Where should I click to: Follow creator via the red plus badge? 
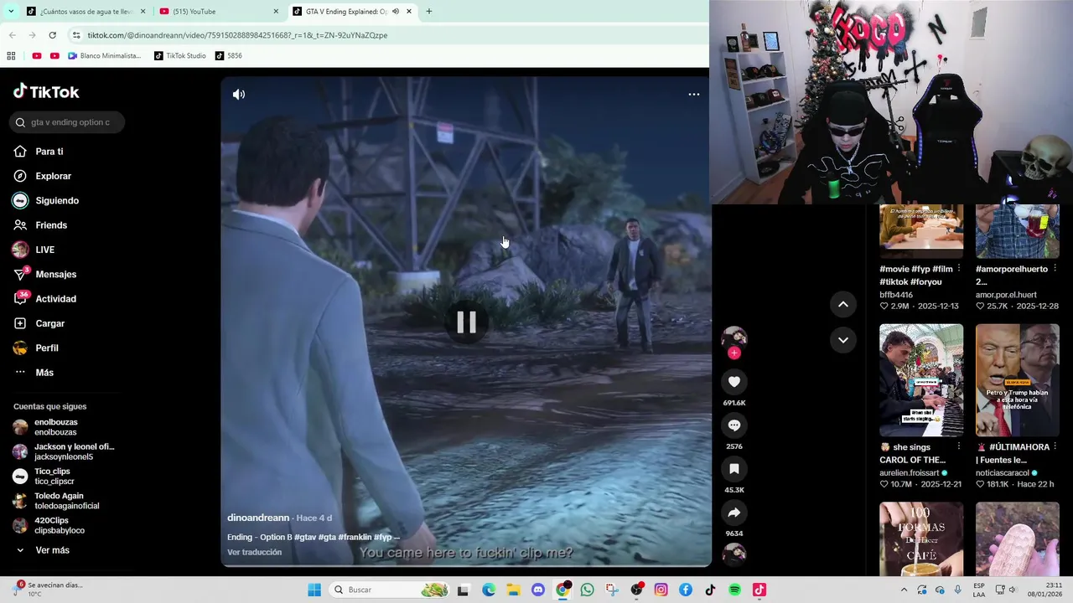[734, 353]
